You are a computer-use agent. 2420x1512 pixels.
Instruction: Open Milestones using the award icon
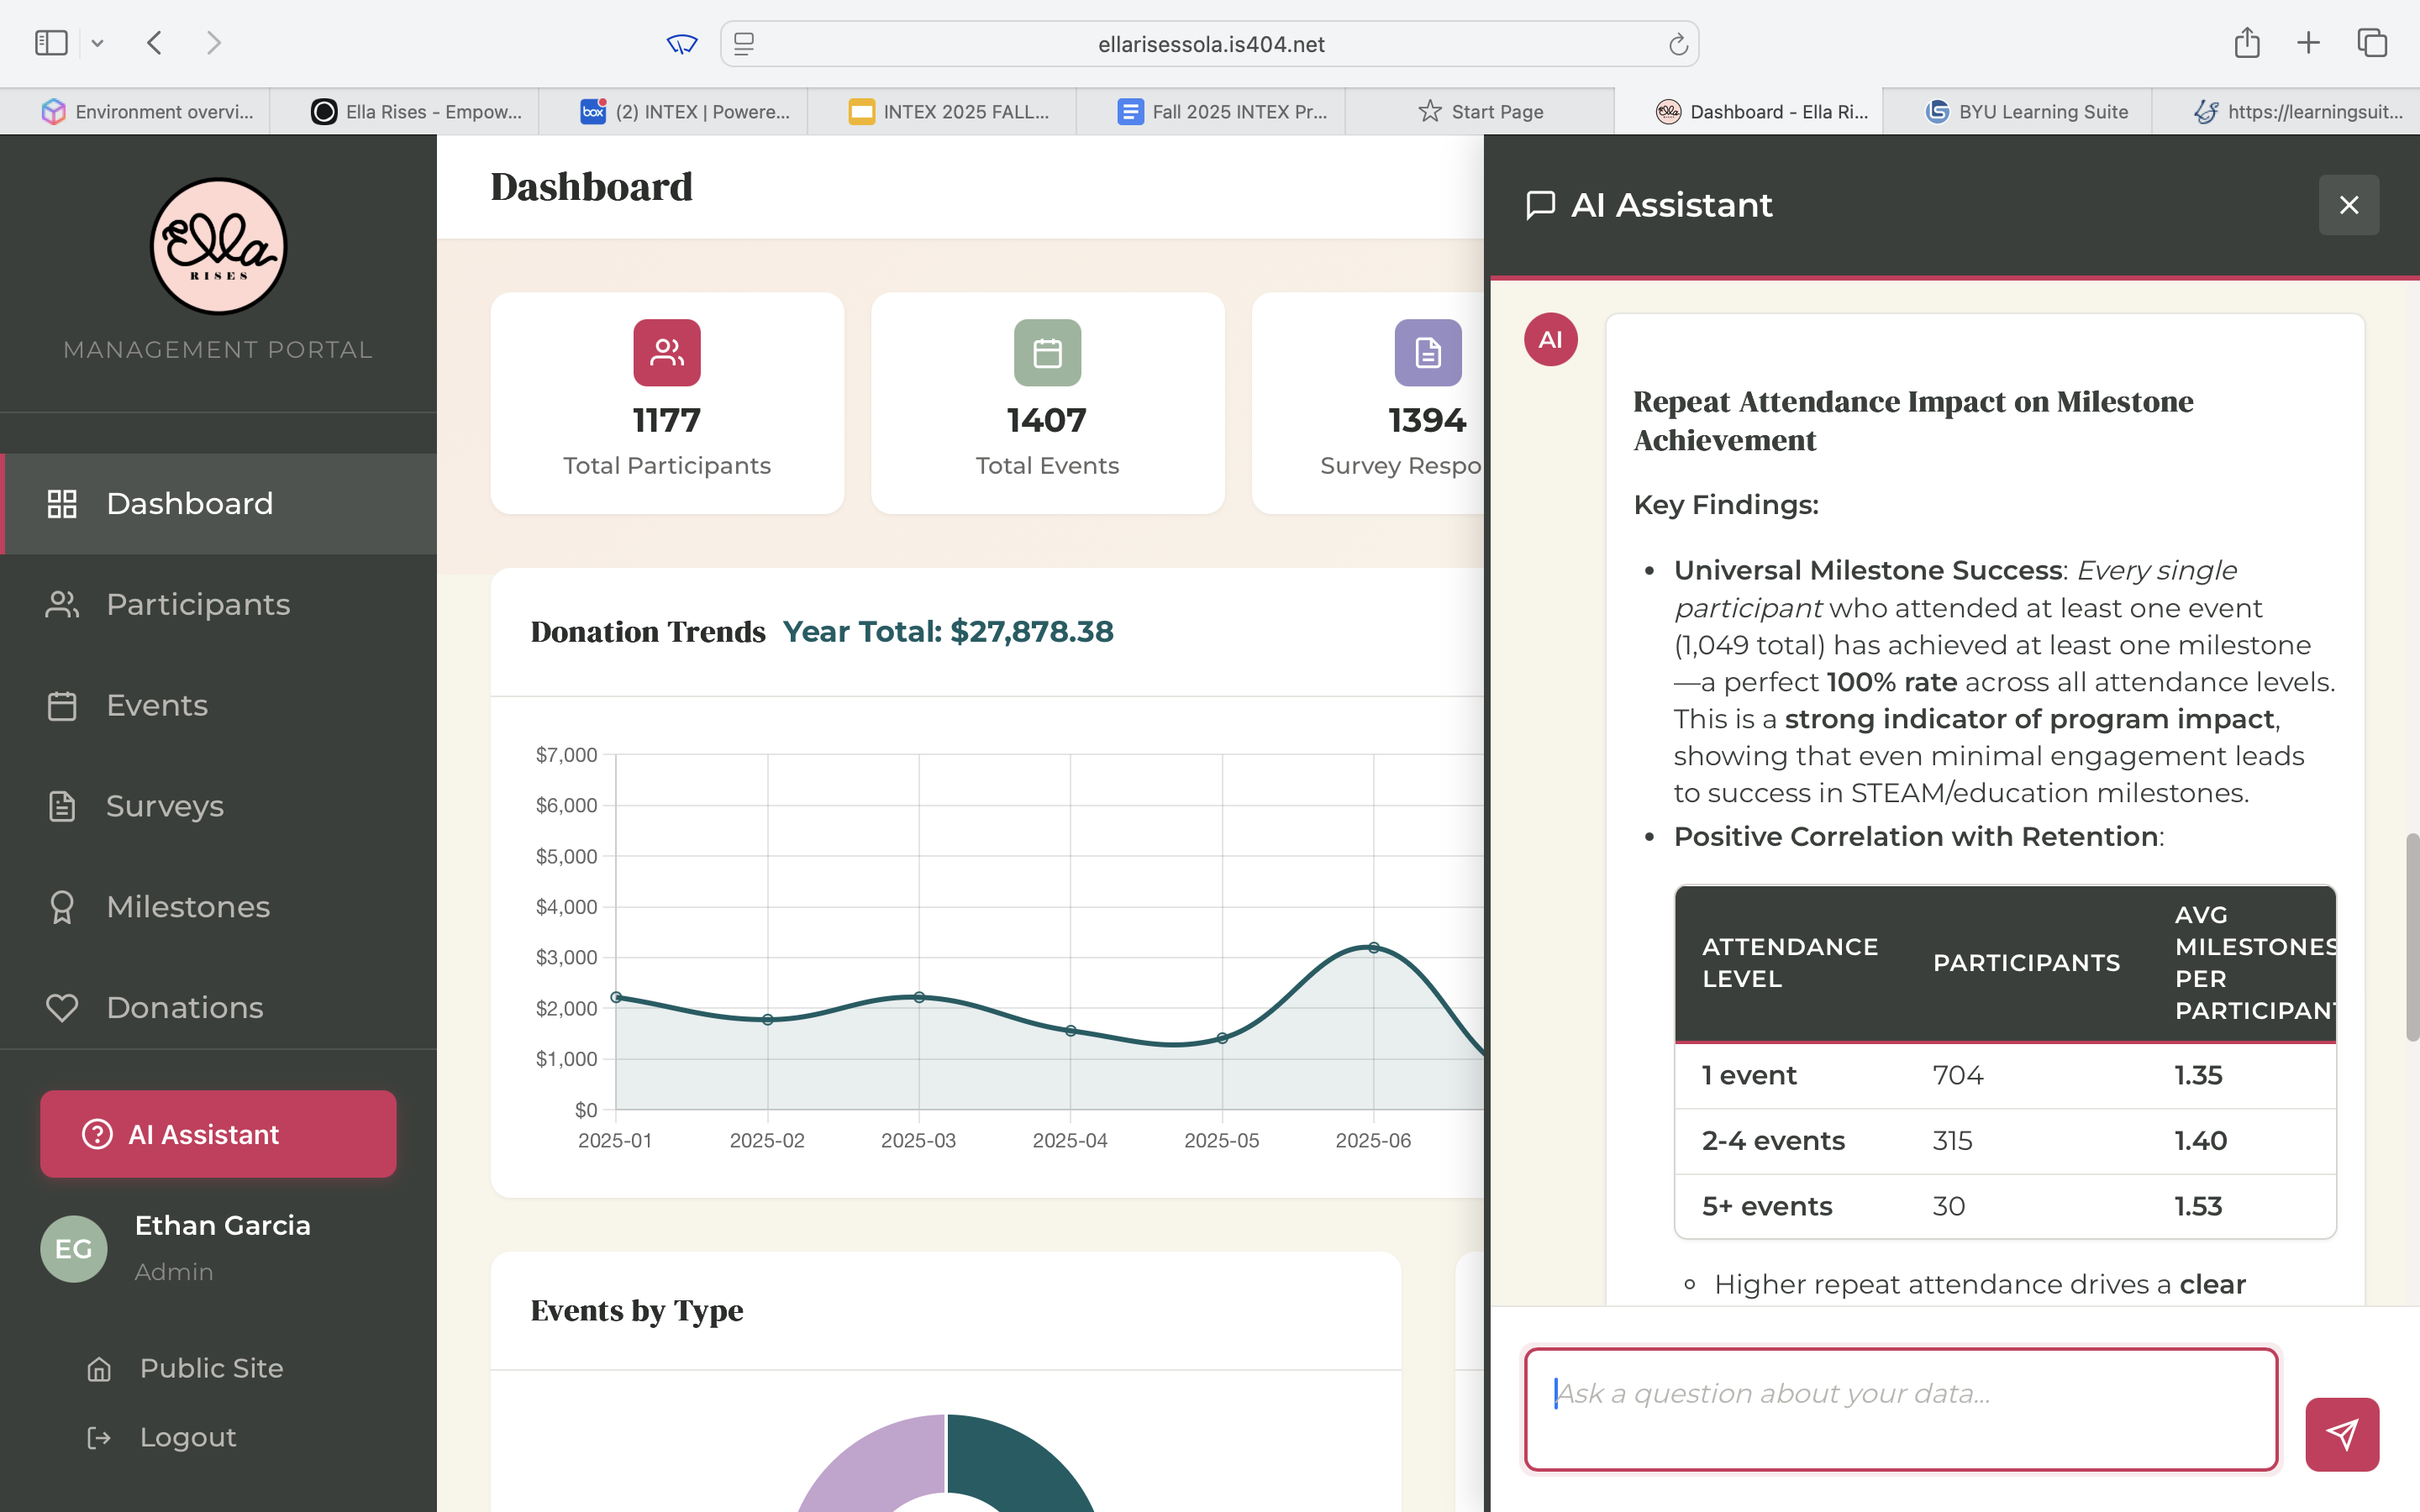click(x=62, y=907)
